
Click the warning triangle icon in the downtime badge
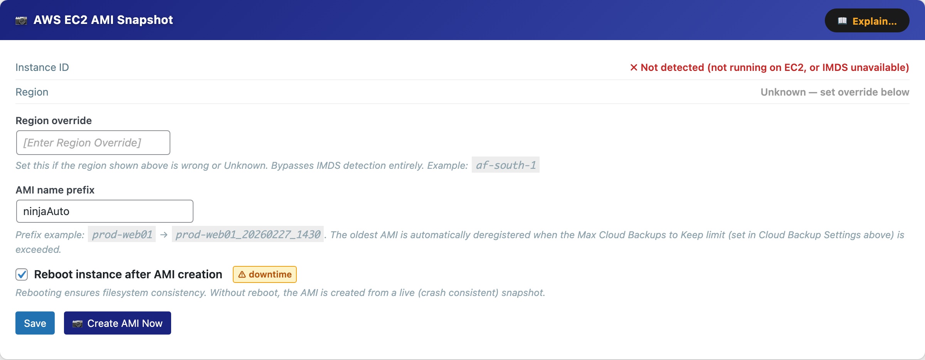pyautogui.click(x=242, y=274)
